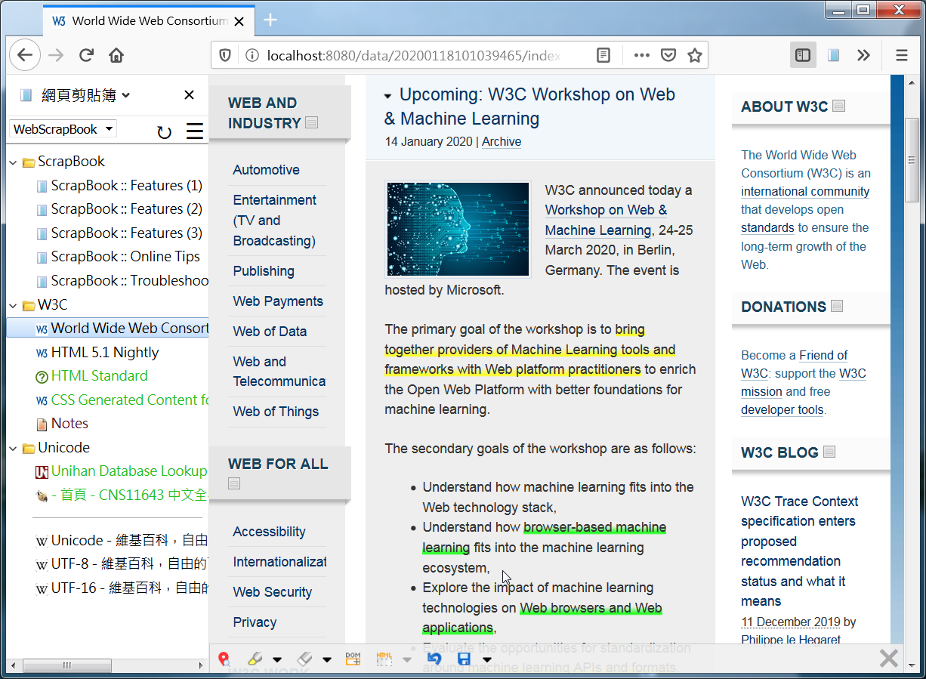Toggle the sidebar toolbar button
Viewport: 926px width, 679px height.
click(804, 55)
